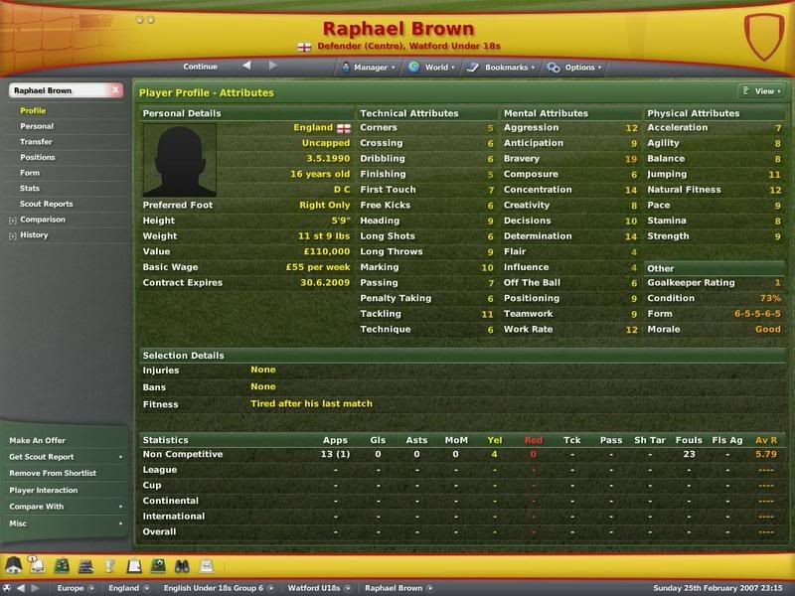Click the 'Av R' statistics column header

[x=765, y=440]
